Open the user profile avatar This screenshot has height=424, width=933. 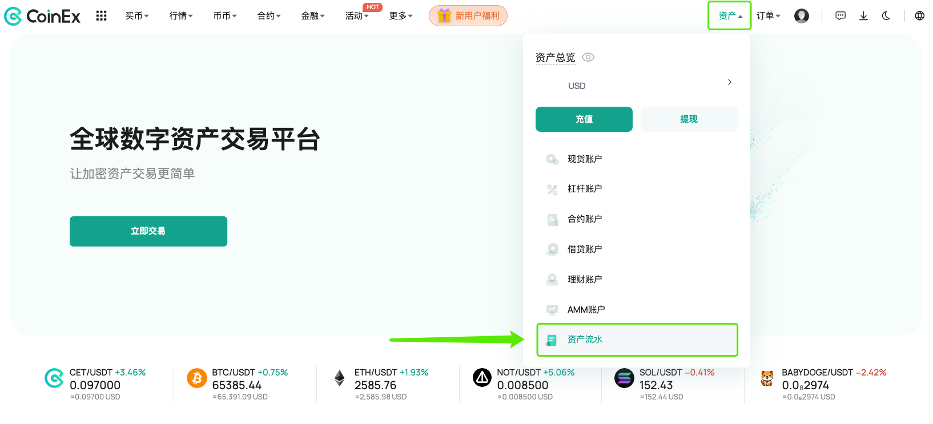tap(802, 16)
